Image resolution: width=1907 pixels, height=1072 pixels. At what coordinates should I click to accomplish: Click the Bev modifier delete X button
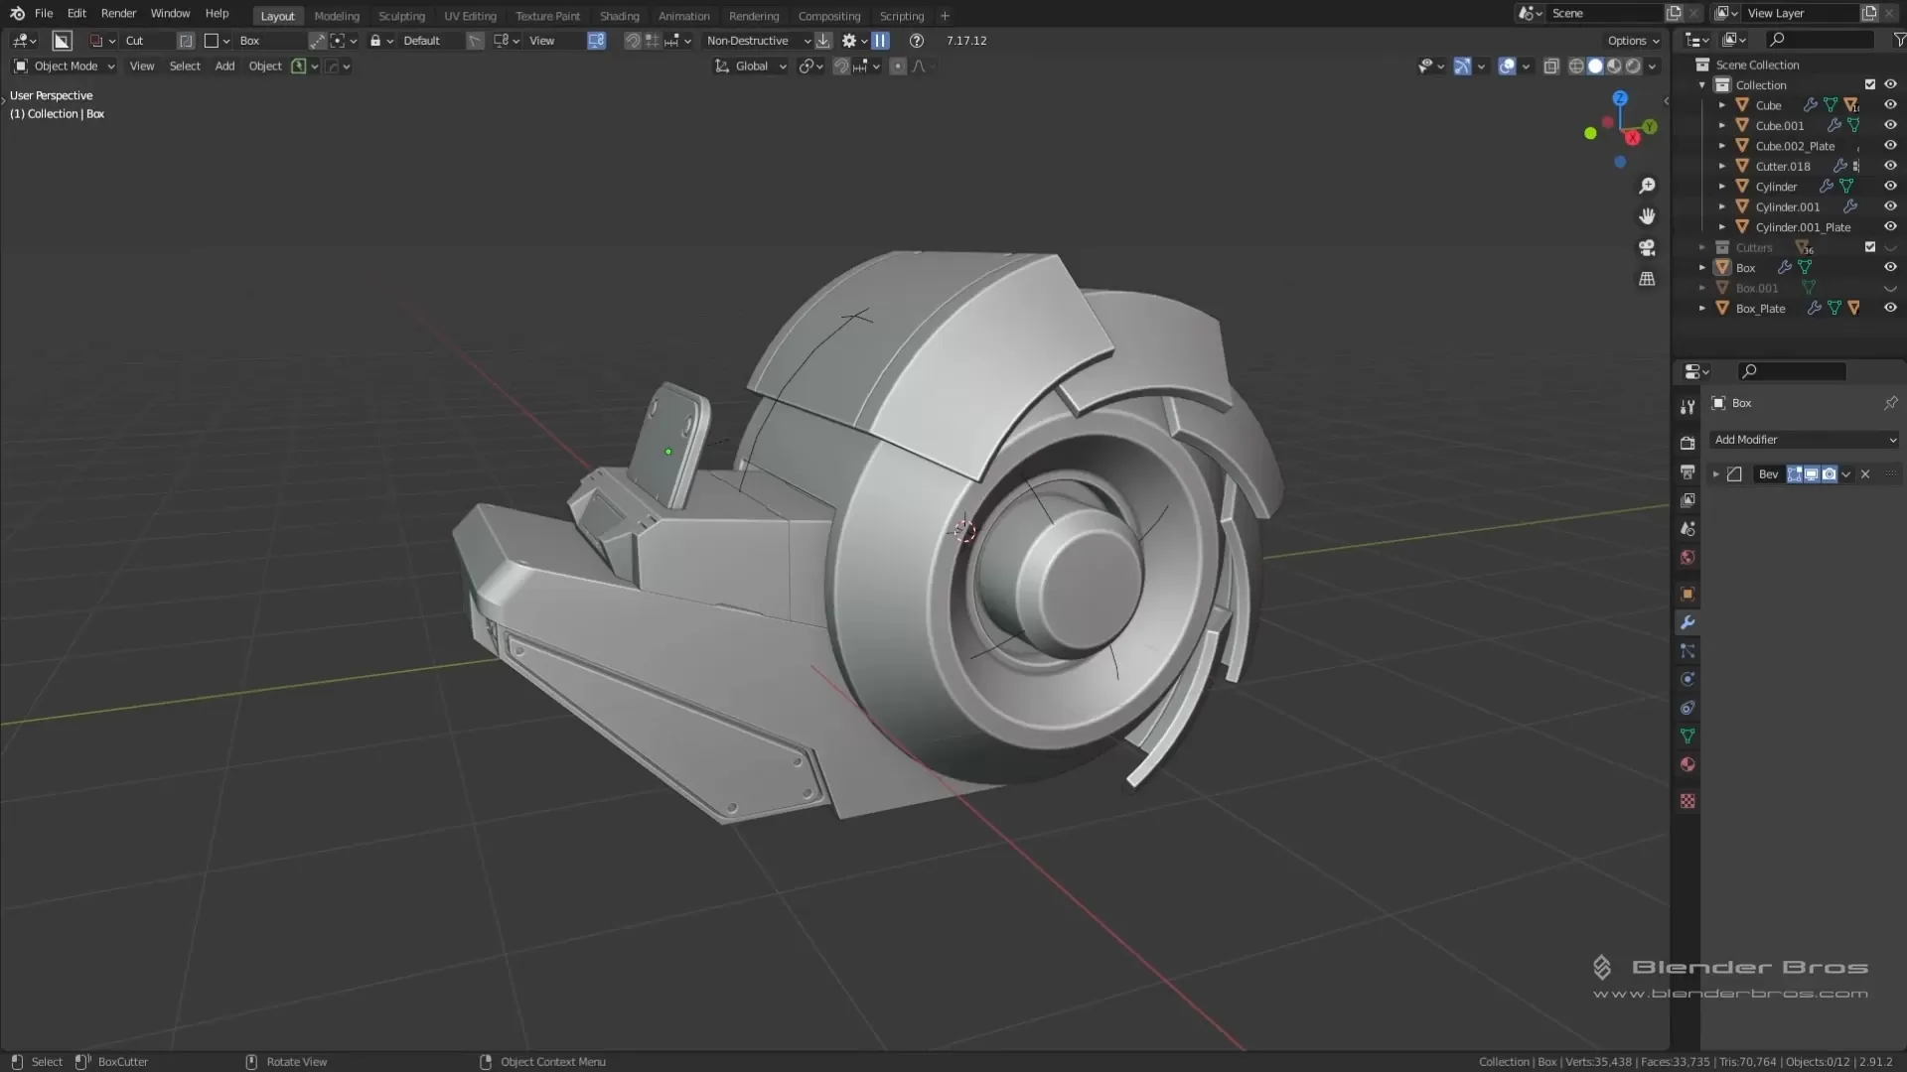[1865, 474]
